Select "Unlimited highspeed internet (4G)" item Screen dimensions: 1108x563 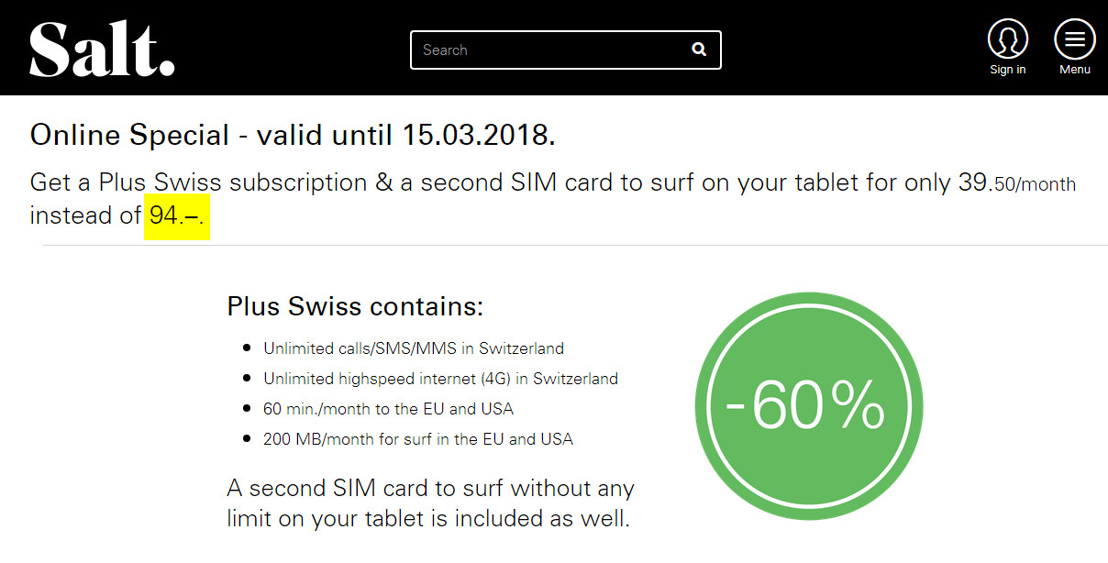tap(440, 379)
